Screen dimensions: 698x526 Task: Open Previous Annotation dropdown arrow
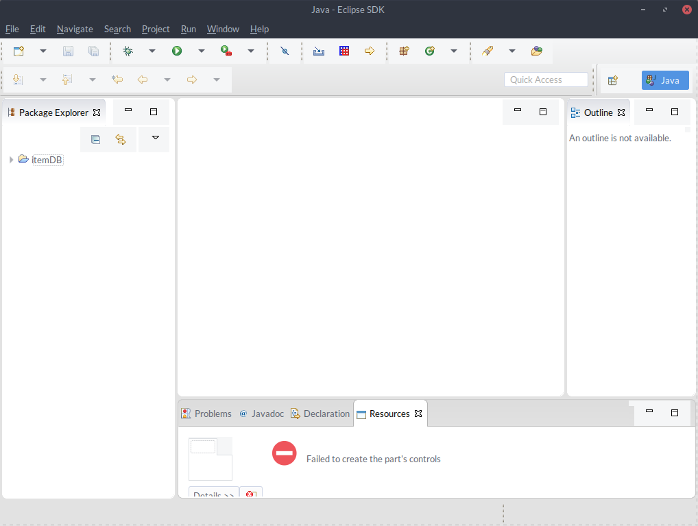click(93, 80)
